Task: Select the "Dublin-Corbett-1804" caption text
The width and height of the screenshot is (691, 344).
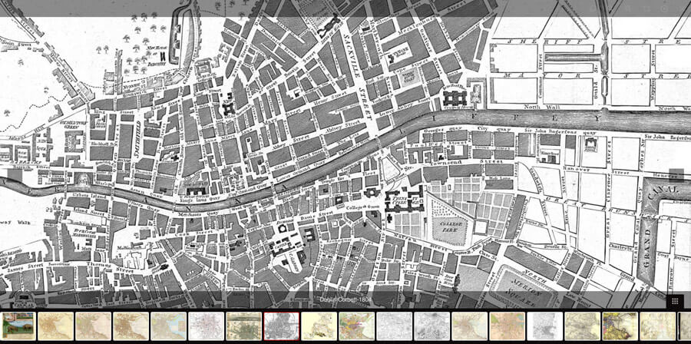Action: point(345,299)
